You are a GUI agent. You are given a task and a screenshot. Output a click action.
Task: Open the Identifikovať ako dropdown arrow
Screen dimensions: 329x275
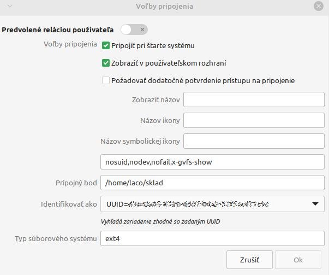pos(315,204)
